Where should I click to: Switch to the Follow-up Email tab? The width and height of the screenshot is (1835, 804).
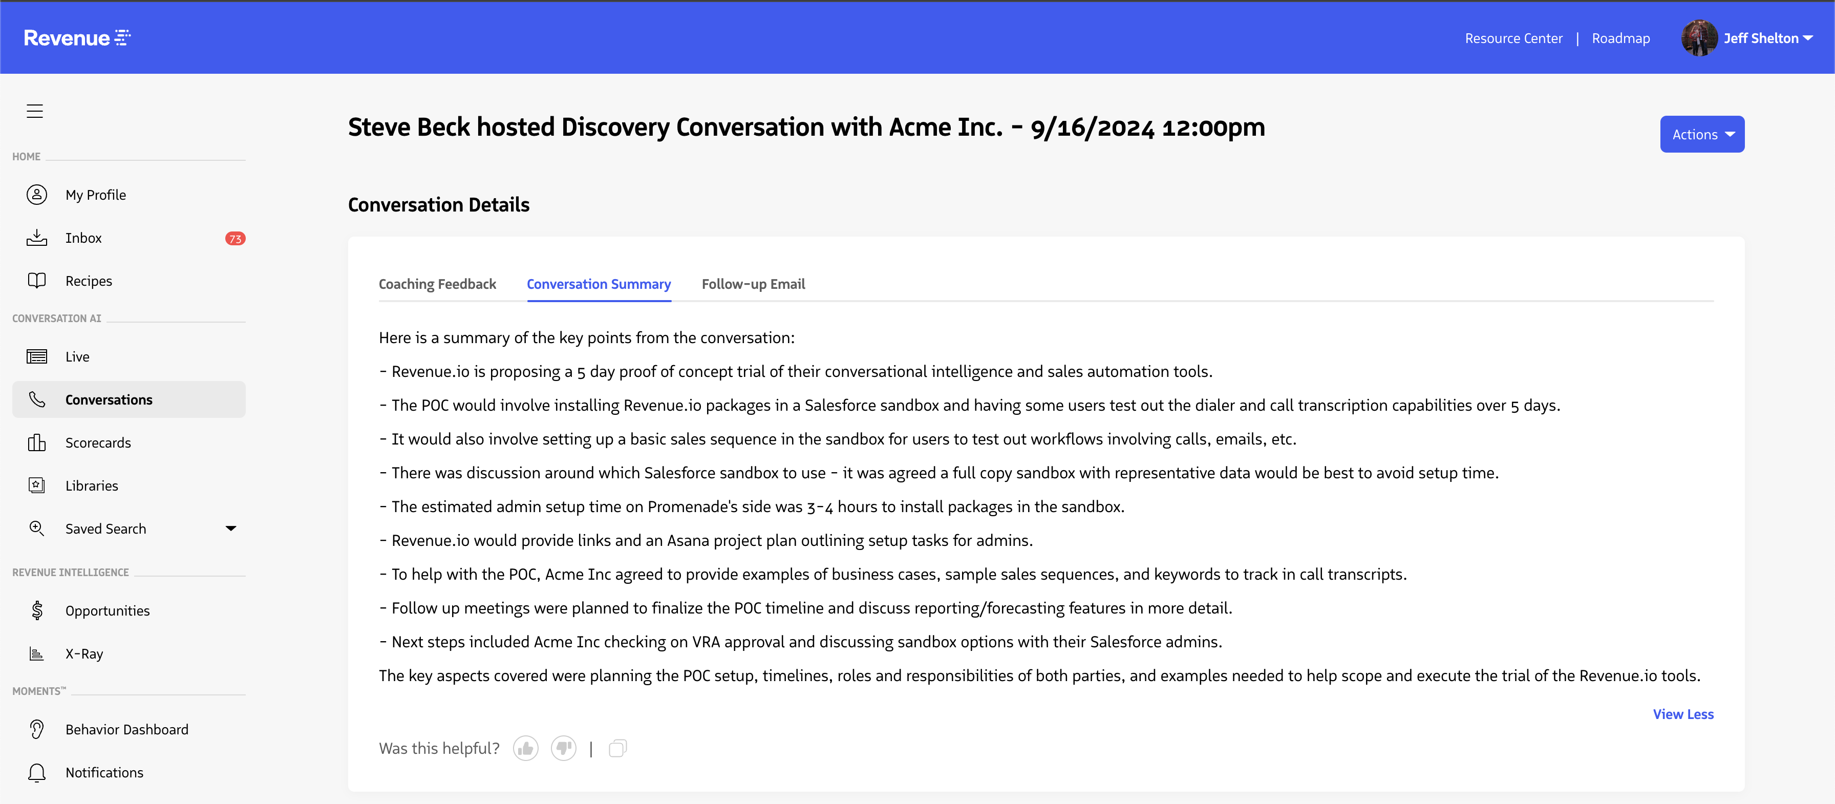click(753, 284)
